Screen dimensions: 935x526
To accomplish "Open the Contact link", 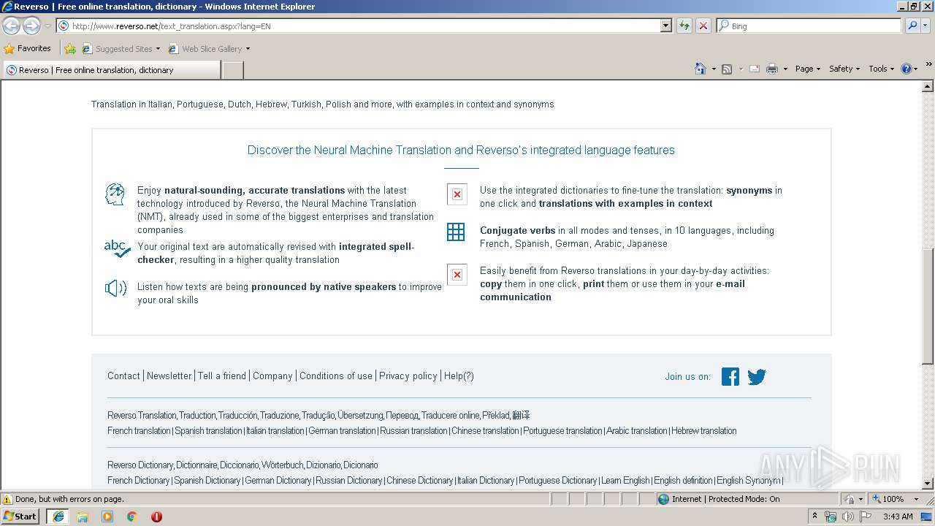I will 123,376.
